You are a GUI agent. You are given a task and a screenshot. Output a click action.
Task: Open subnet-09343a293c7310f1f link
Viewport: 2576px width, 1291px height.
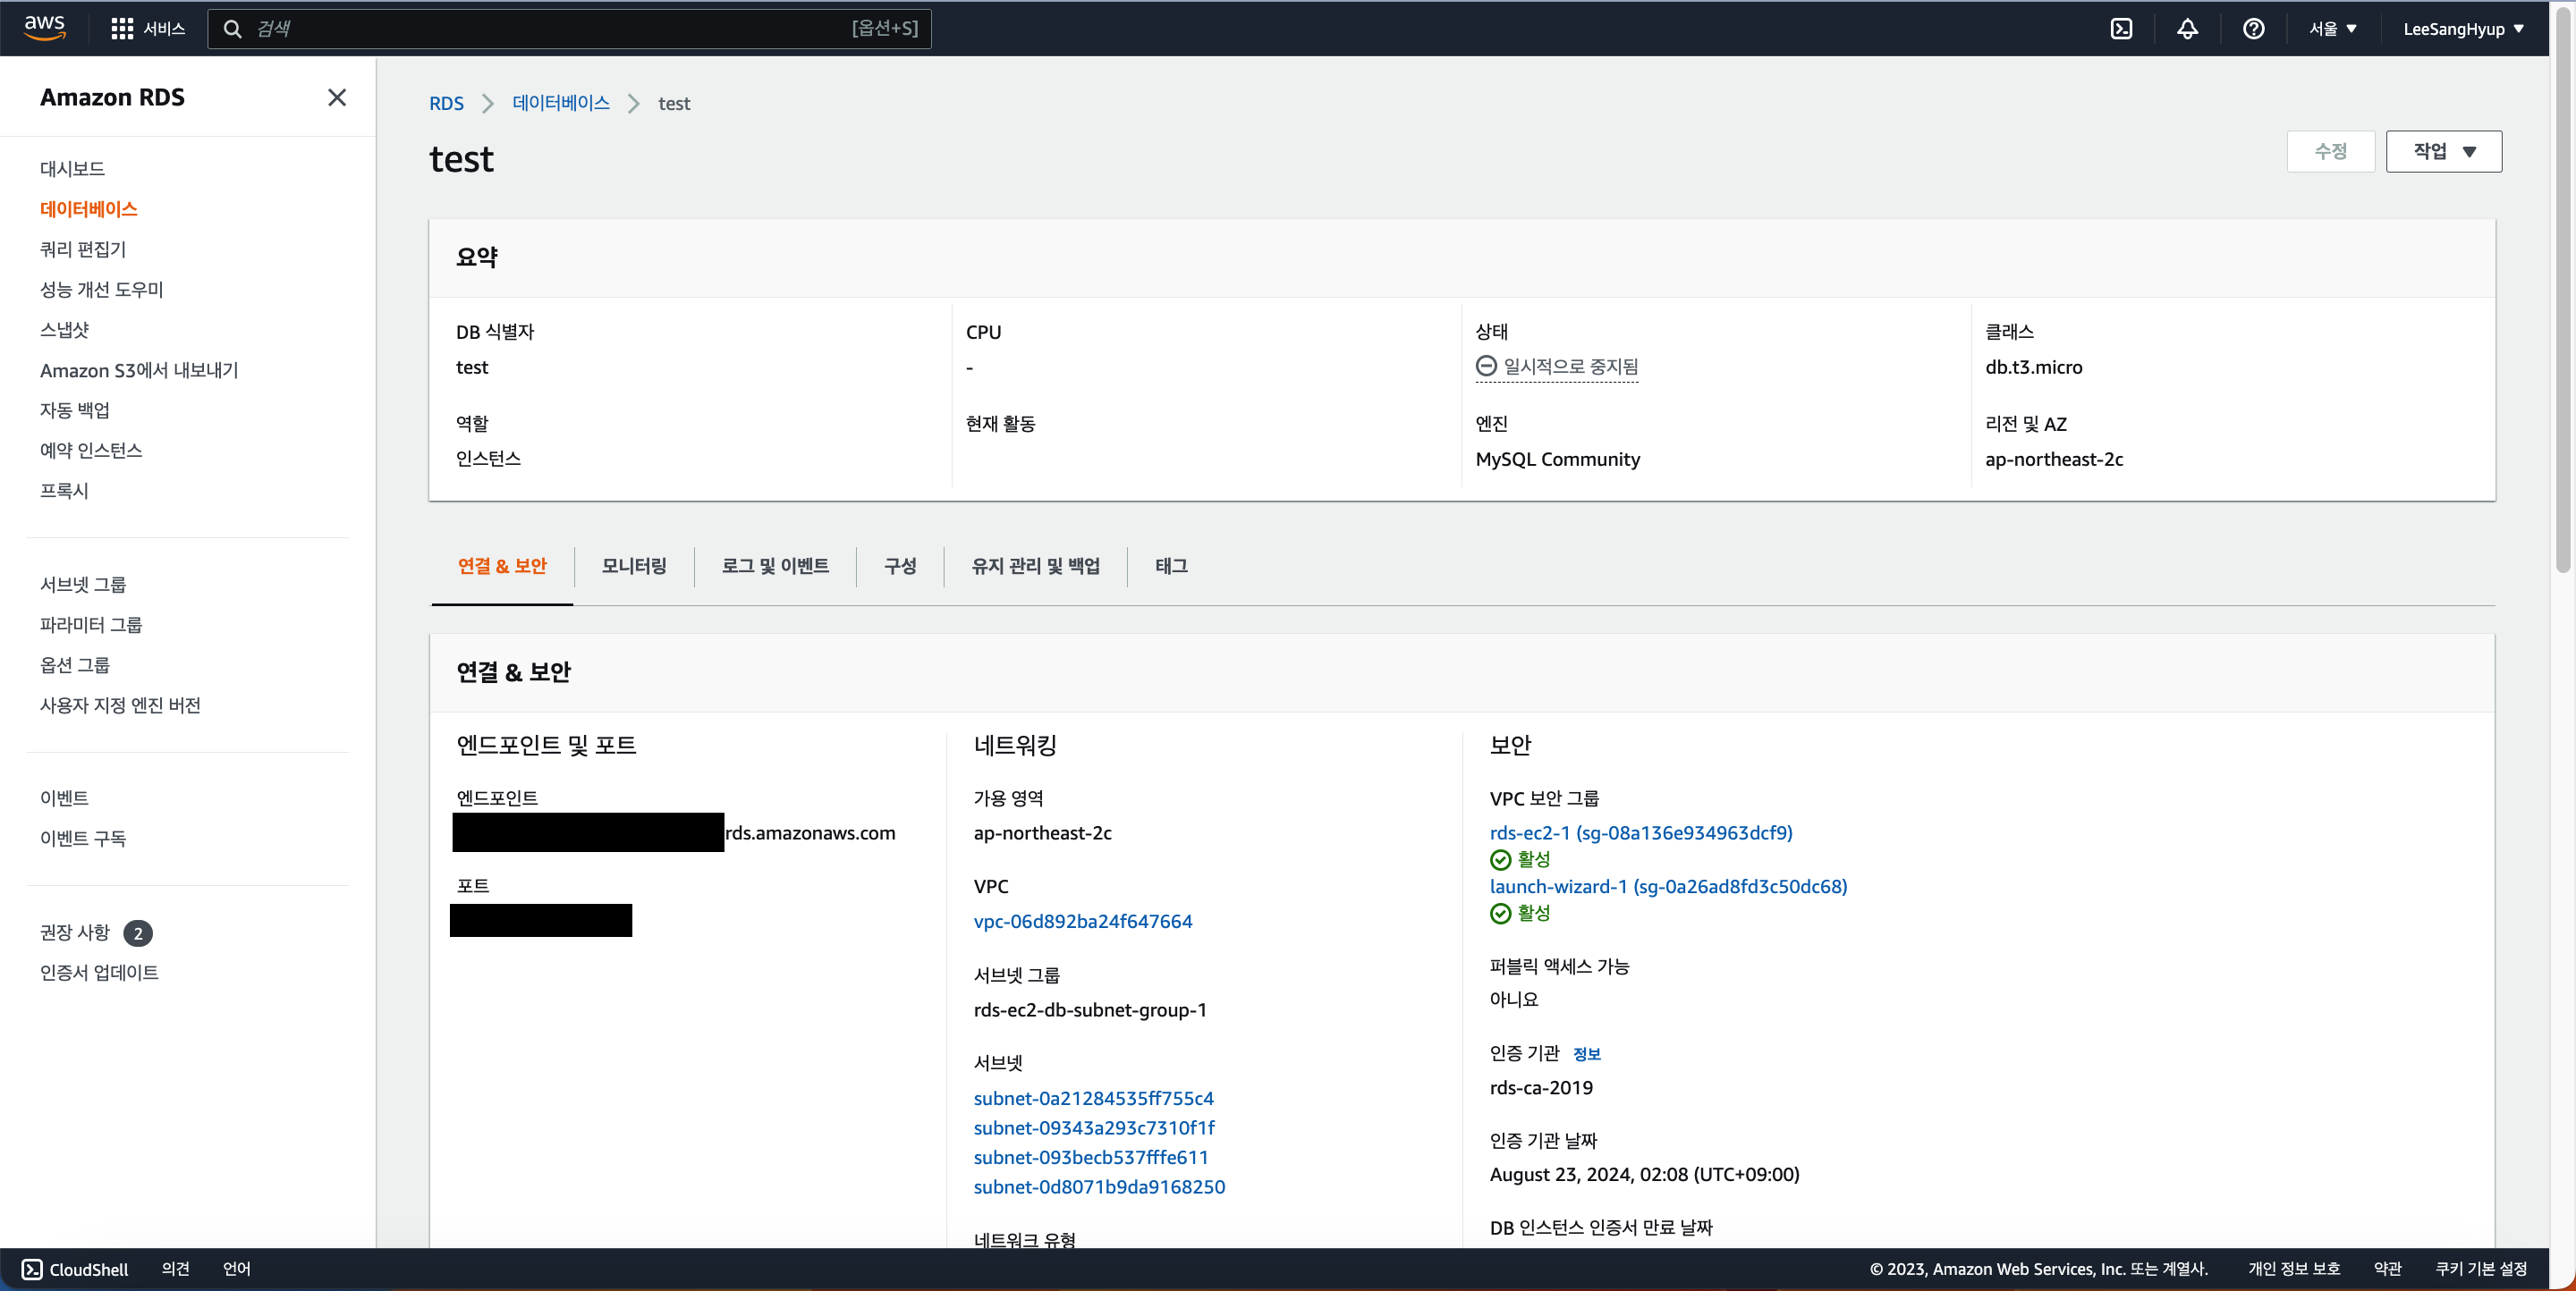pyautogui.click(x=1094, y=1127)
